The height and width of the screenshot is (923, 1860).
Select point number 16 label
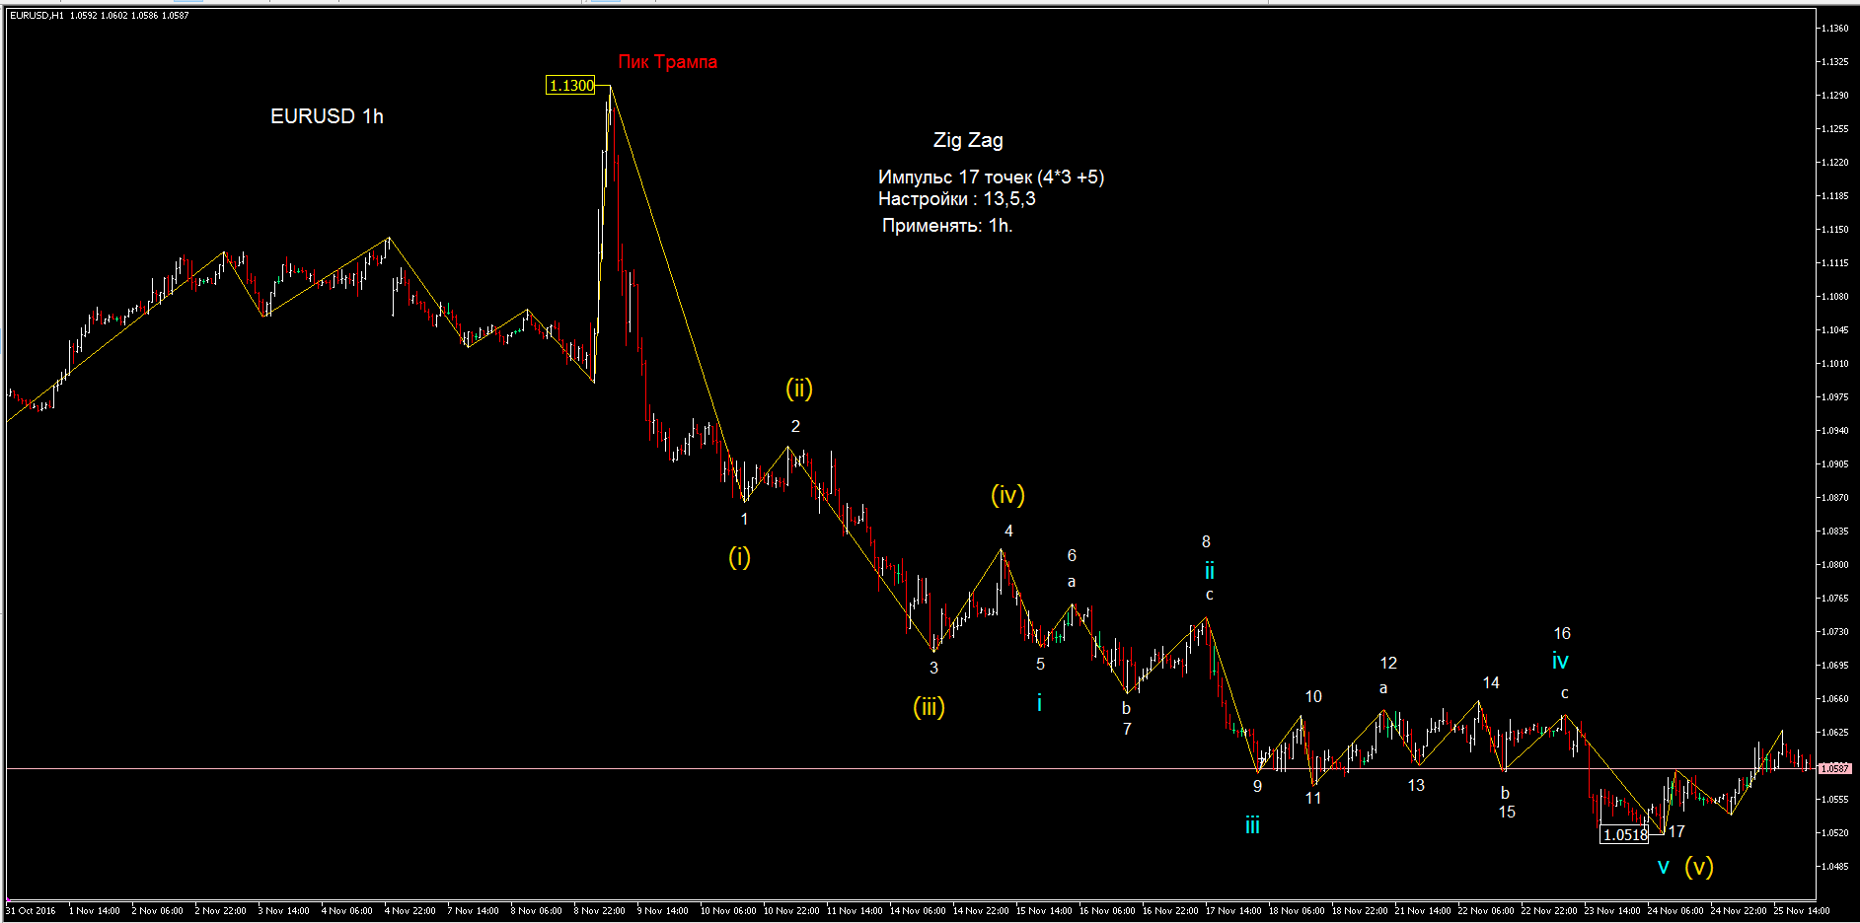point(1562,633)
